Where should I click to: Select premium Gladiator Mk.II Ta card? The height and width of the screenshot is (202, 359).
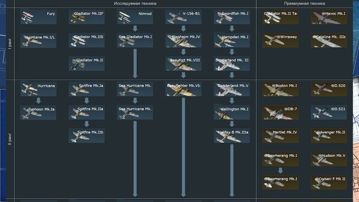(x=280, y=17)
